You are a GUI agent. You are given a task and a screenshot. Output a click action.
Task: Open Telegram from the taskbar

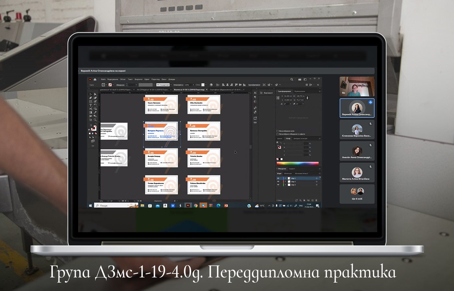tap(203, 206)
